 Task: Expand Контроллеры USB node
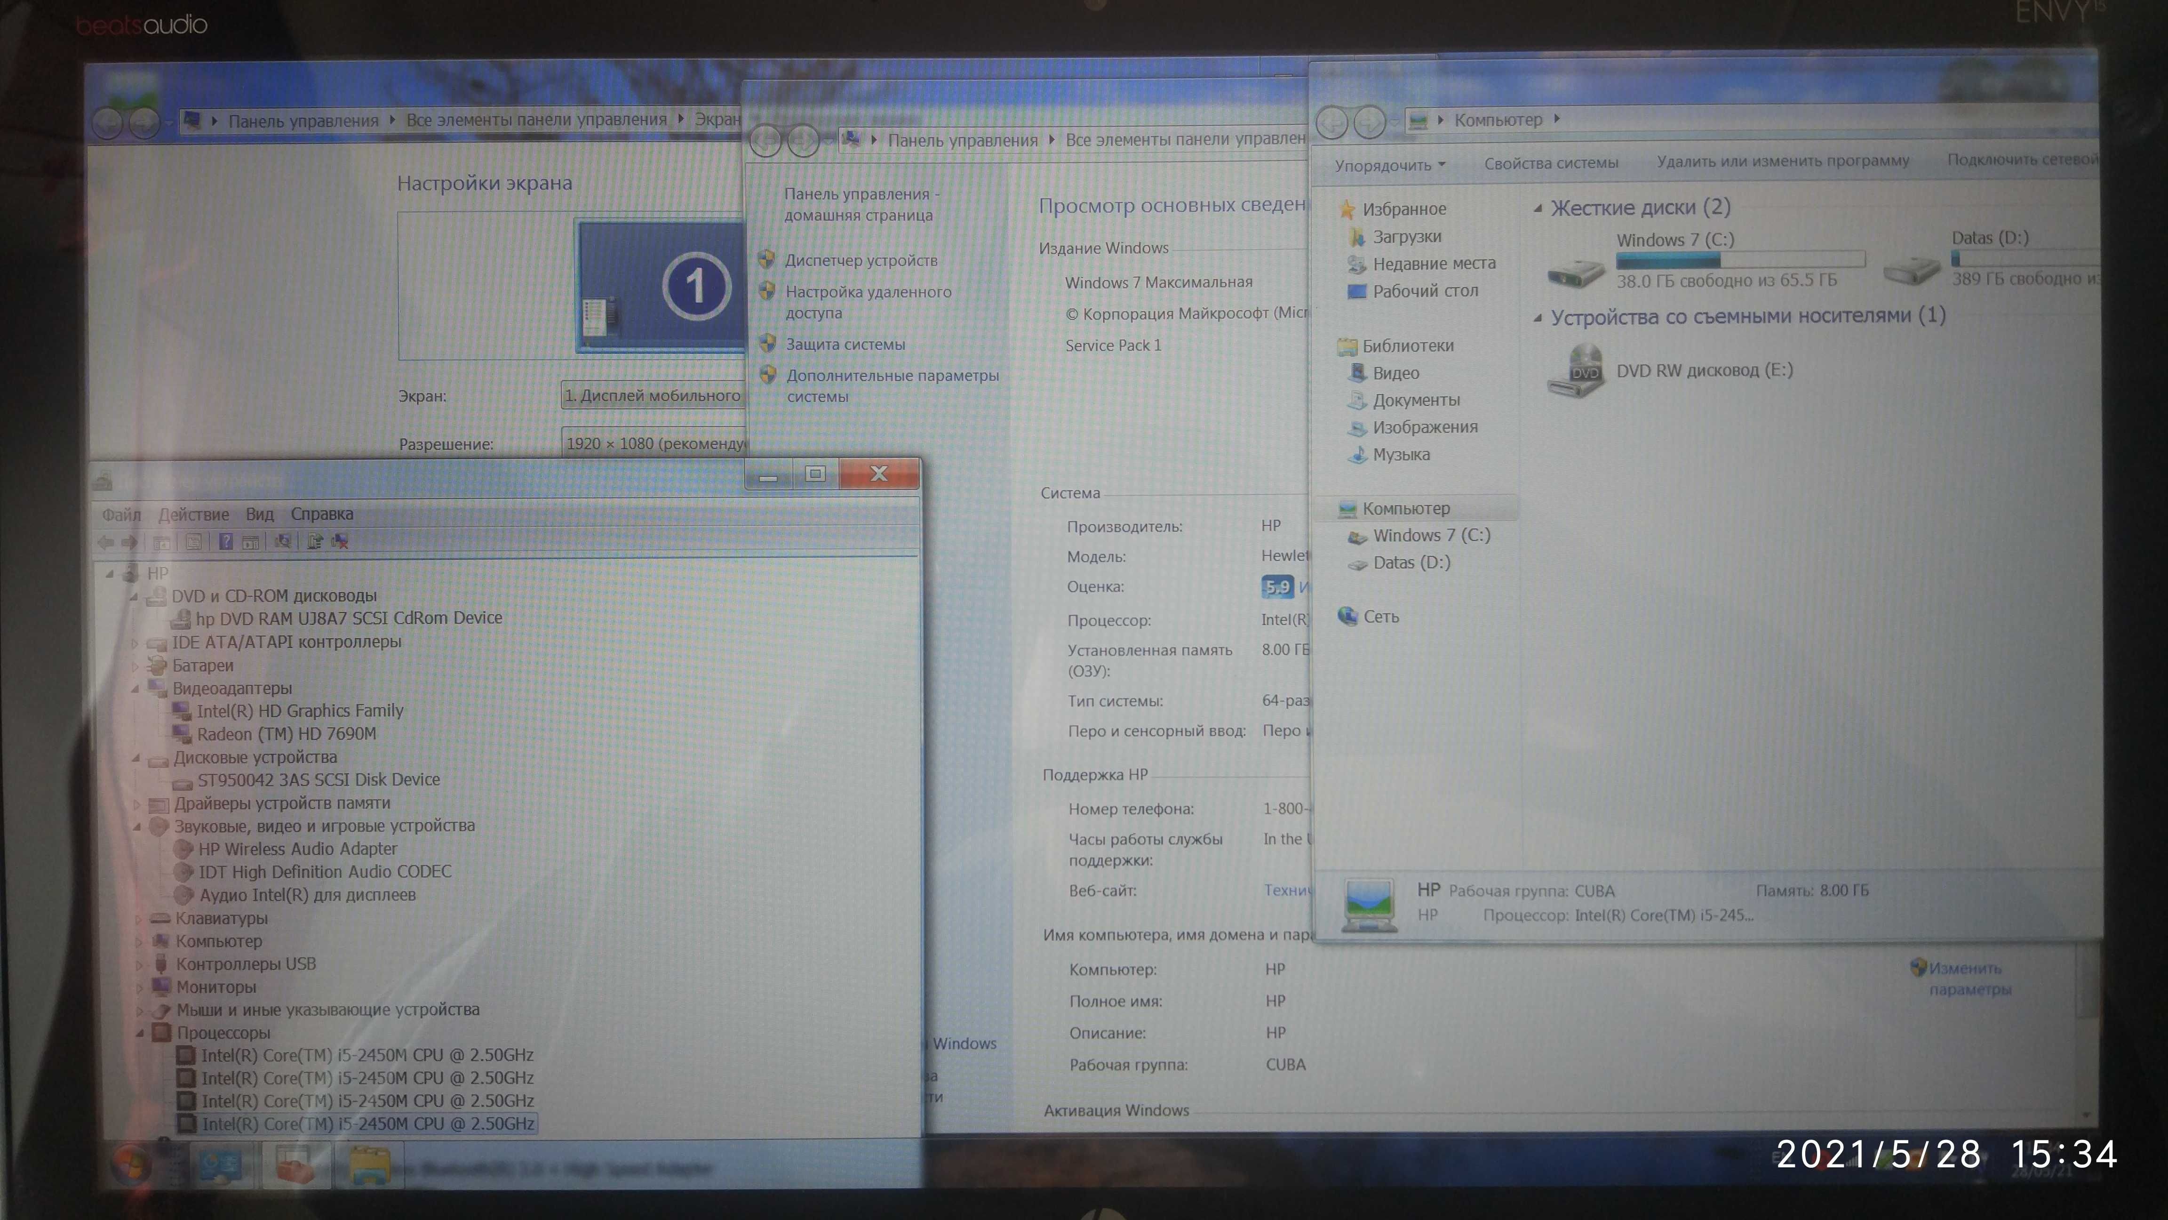(139, 965)
